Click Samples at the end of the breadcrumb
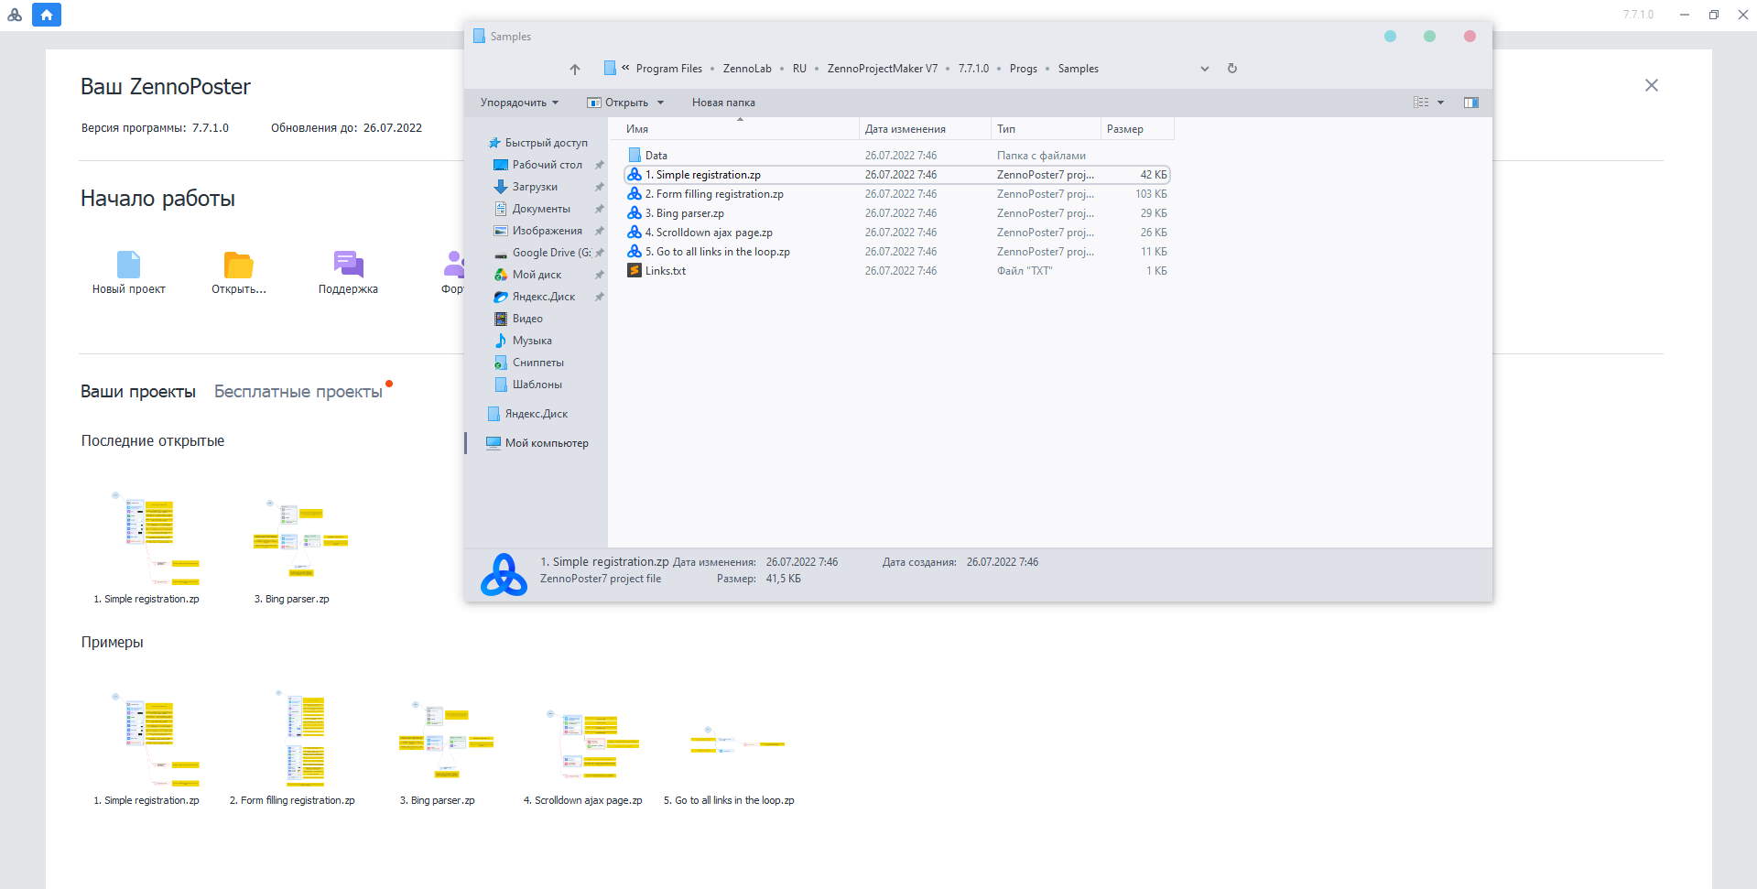Image resolution: width=1757 pixels, height=889 pixels. point(1079,69)
